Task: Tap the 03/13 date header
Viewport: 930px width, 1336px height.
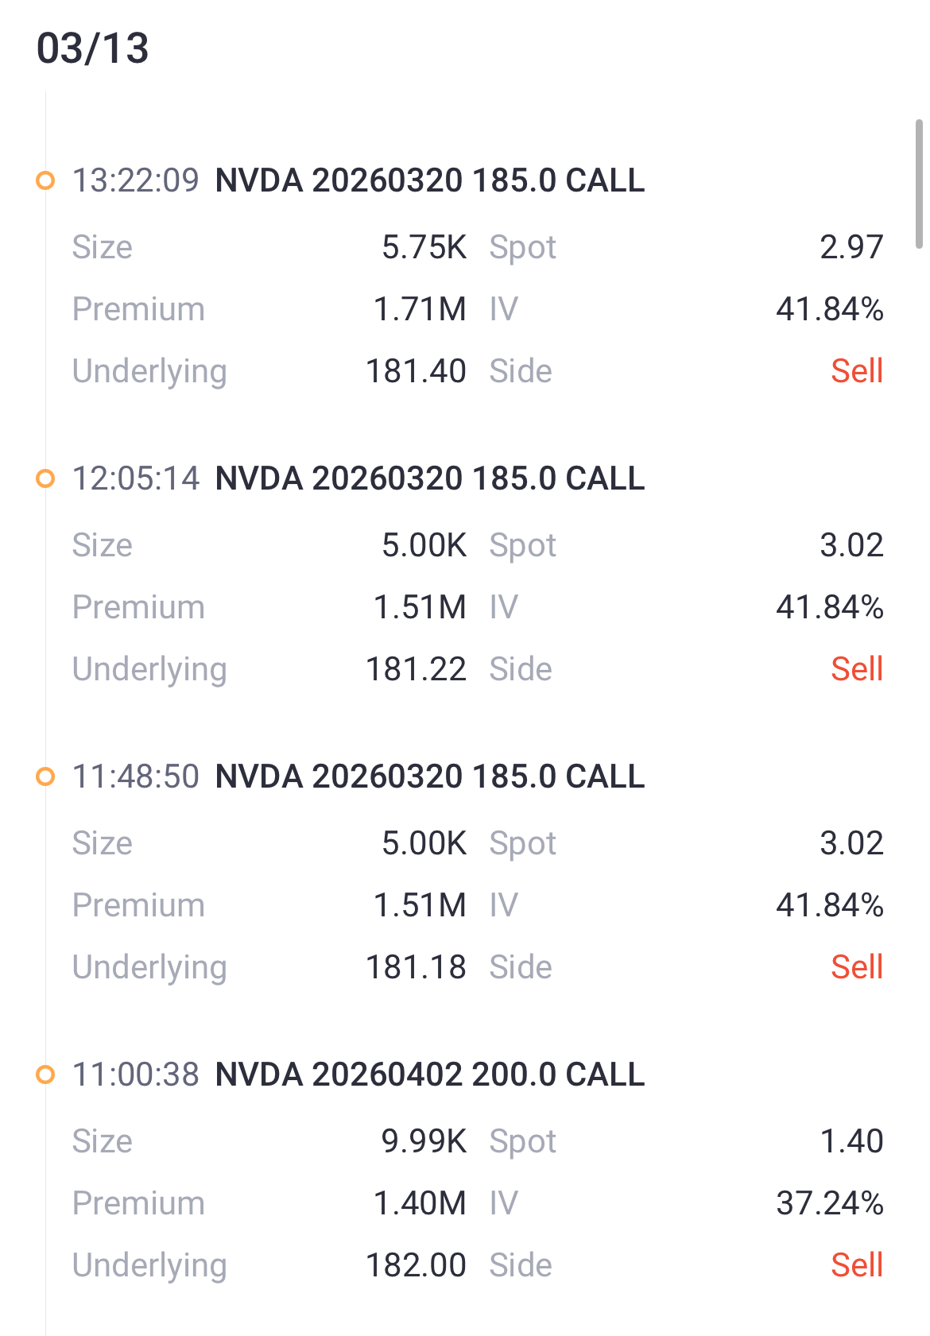Action: click(x=93, y=48)
